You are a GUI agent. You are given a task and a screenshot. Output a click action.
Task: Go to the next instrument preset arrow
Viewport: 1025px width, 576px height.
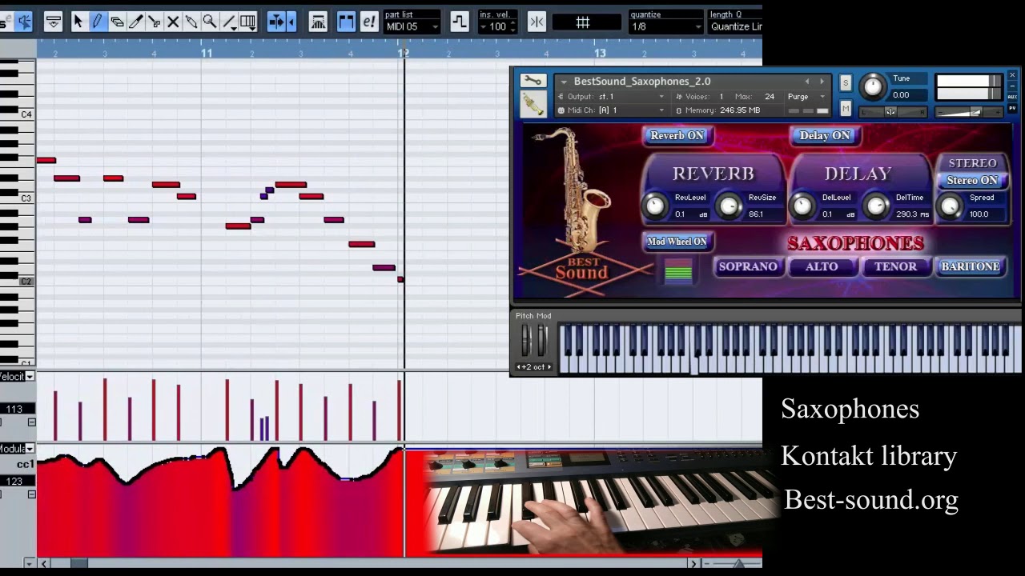point(822,82)
